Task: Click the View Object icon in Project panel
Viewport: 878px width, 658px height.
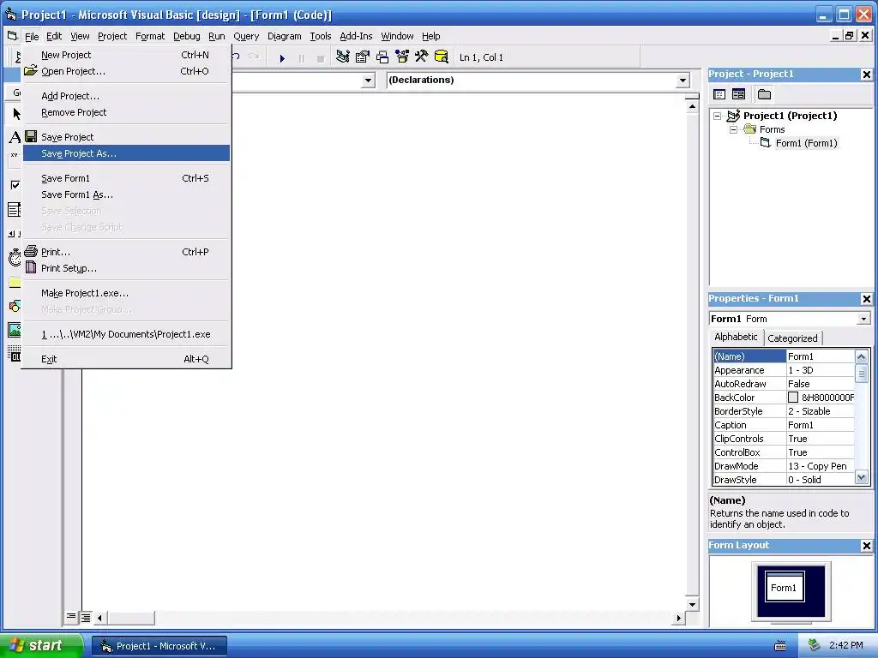Action: click(x=738, y=94)
